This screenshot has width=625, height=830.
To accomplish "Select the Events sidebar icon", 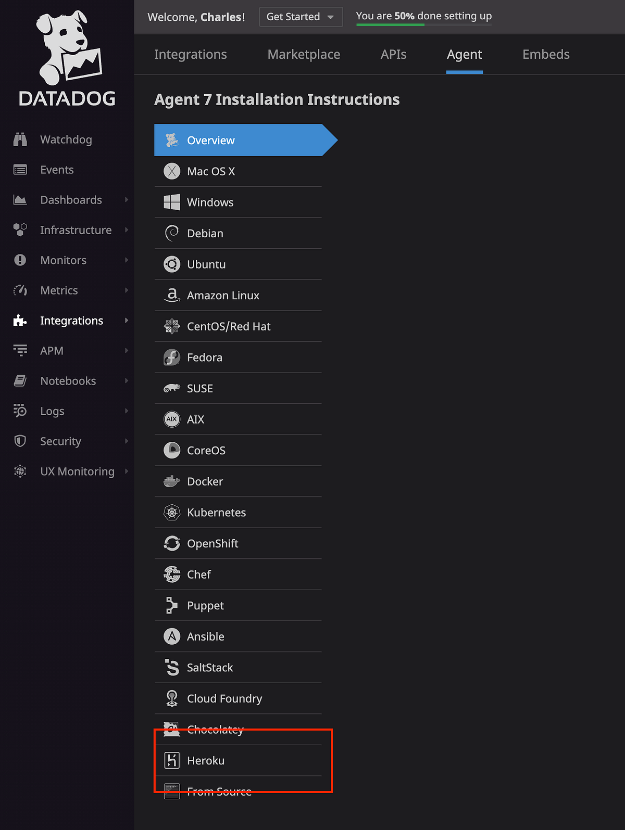I will tap(20, 170).
